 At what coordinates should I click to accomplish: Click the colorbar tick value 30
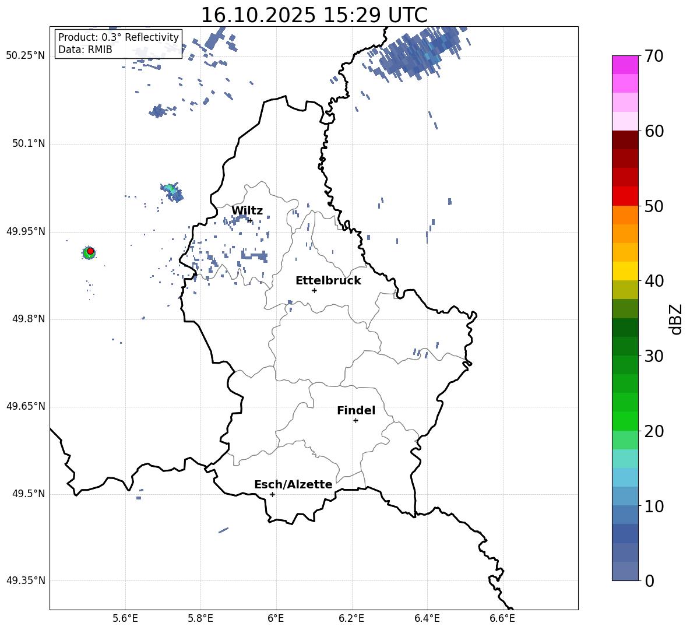point(654,356)
